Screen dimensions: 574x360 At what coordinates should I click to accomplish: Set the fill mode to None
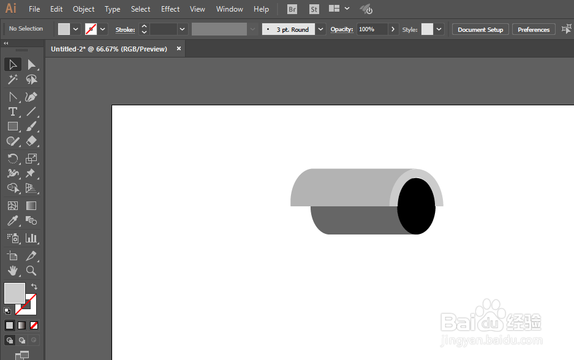[x=34, y=325]
